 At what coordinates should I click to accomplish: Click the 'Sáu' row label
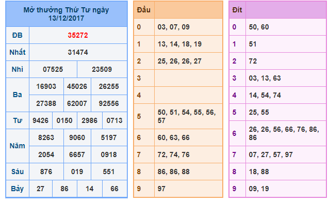pyautogui.click(x=18, y=172)
